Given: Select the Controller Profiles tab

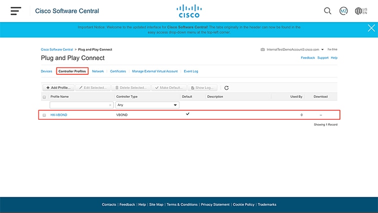Looking at the screenshot, I should pos(72,71).
